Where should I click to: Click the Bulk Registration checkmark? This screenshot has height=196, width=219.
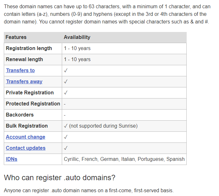pyautogui.click(x=66, y=126)
